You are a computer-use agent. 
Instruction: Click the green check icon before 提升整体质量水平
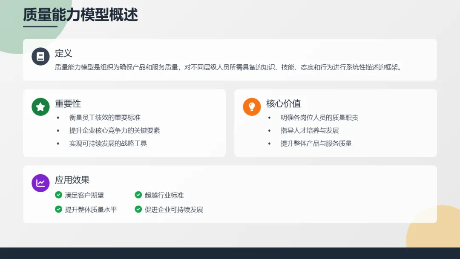tap(58, 209)
